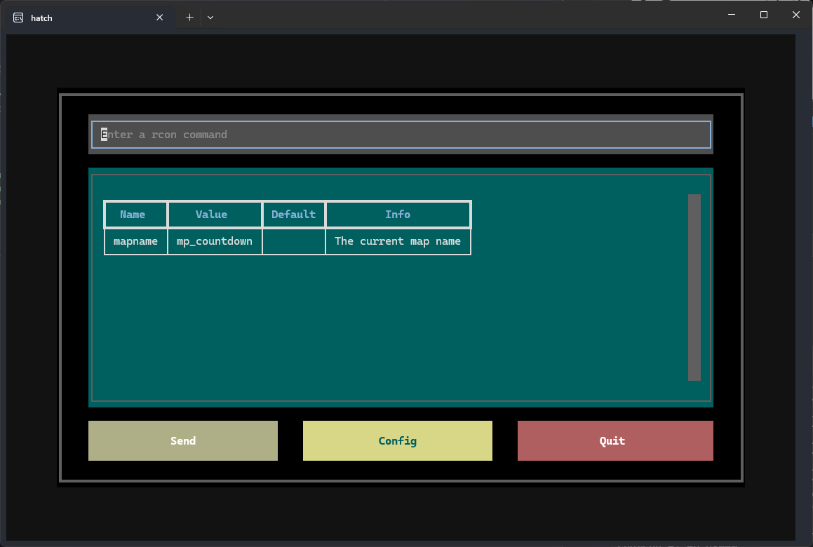Expand the terminal profiles dropdown chevron

tap(210, 18)
